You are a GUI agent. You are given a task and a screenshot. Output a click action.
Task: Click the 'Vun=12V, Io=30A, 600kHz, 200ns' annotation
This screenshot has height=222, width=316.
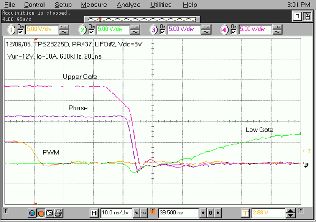click(54, 56)
